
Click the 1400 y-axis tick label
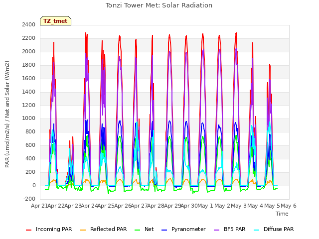click(x=29, y=92)
